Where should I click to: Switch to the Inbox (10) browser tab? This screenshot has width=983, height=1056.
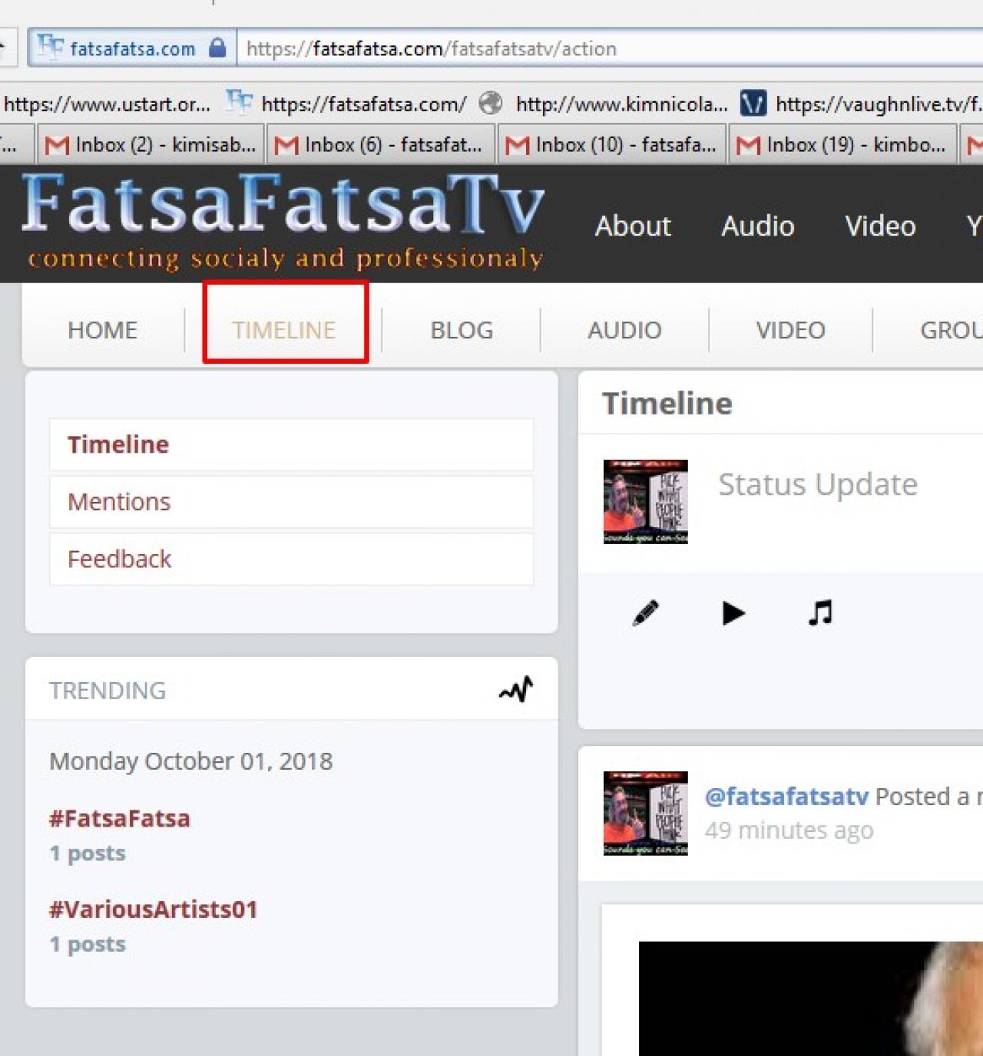[611, 144]
